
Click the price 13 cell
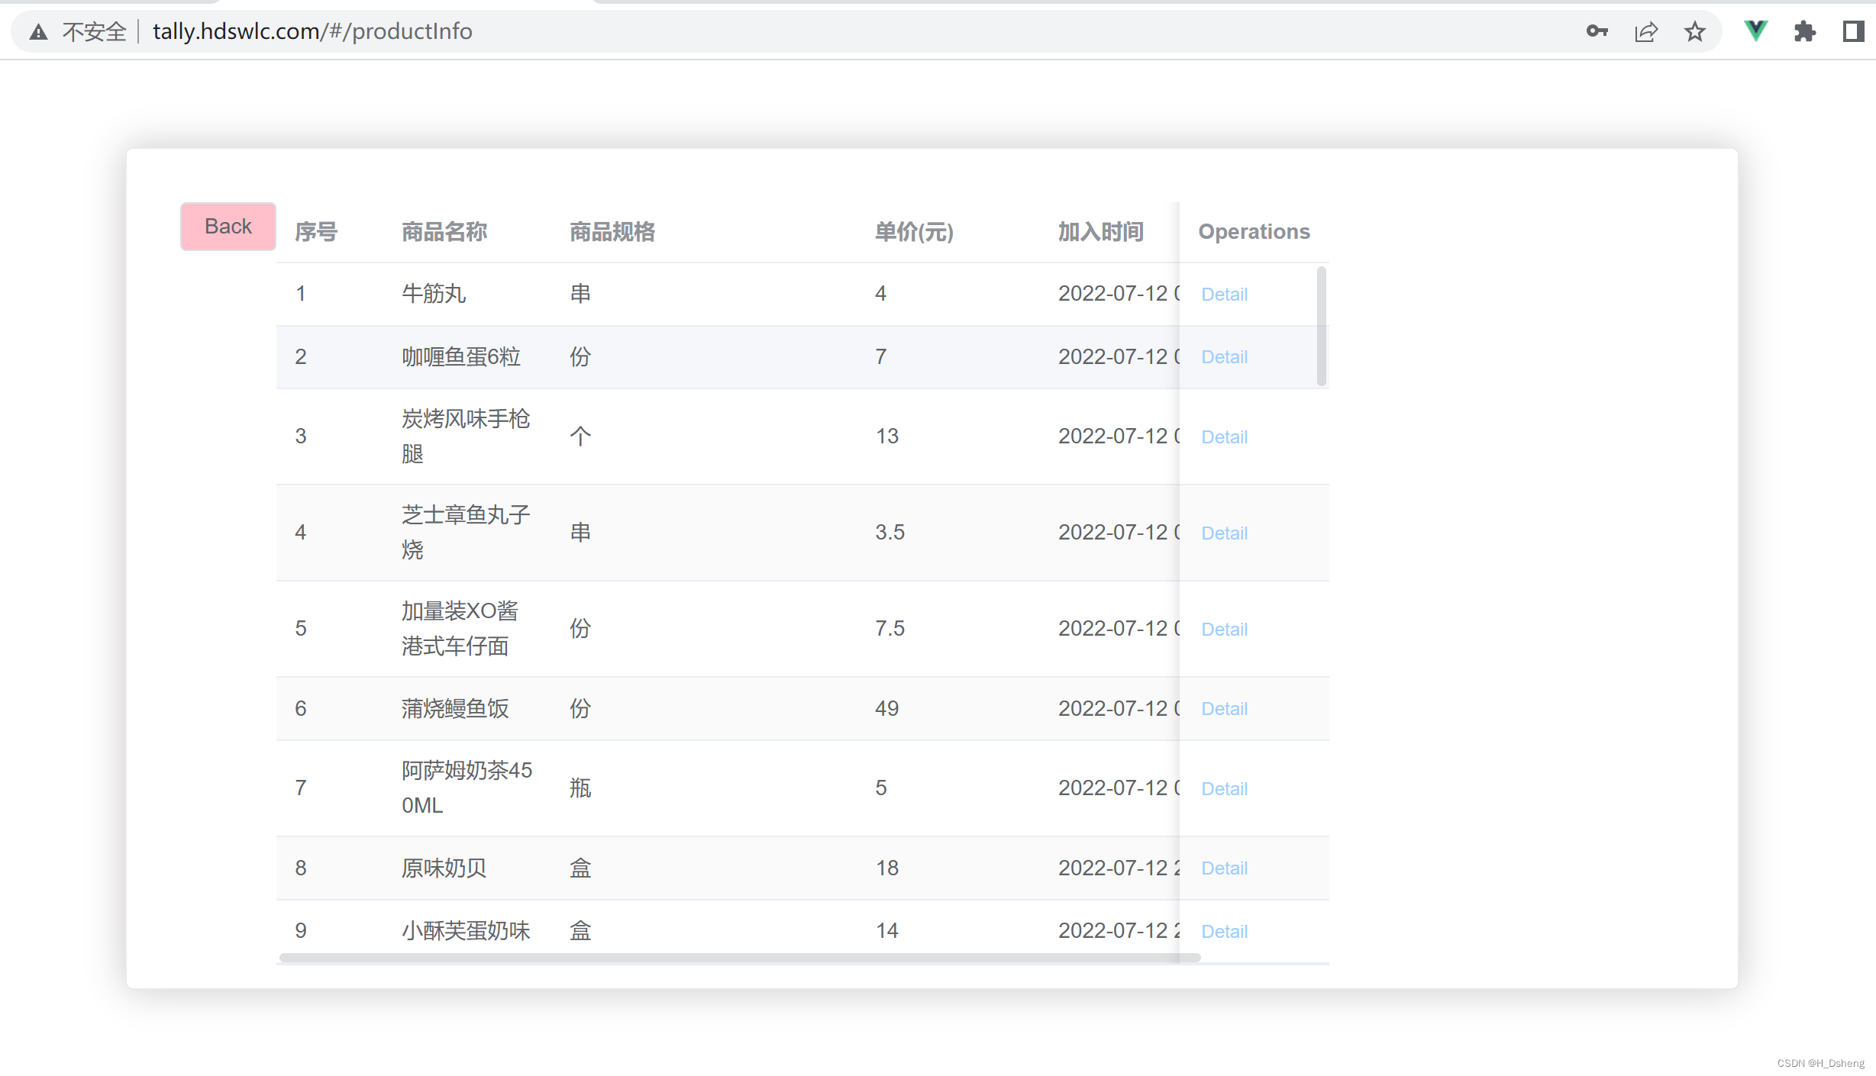click(x=887, y=437)
